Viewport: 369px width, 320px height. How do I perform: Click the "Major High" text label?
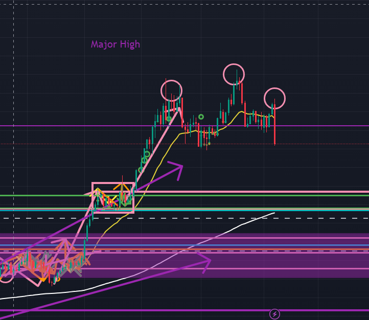(116, 44)
